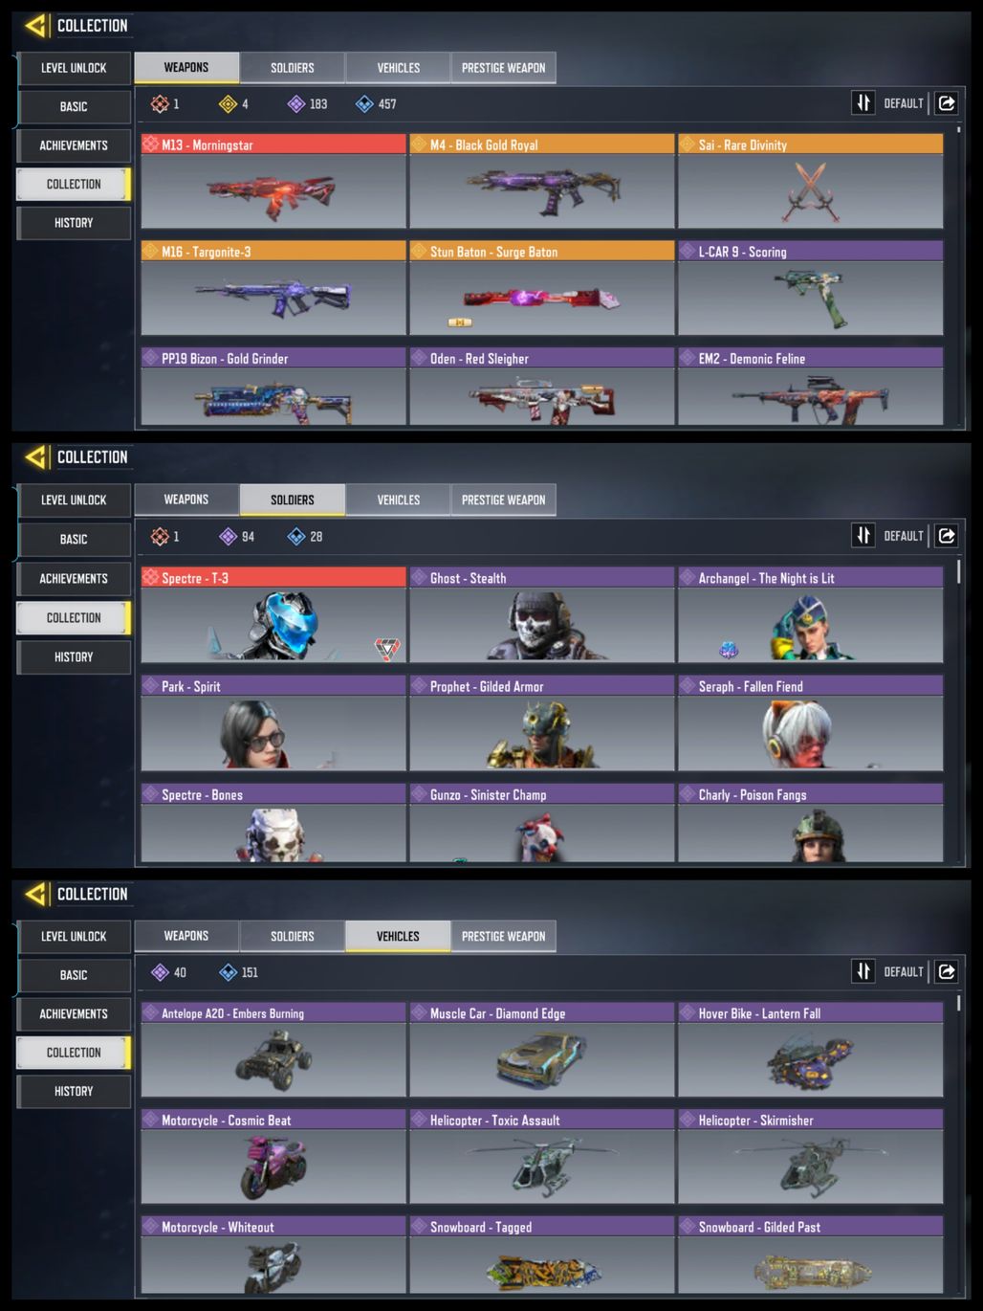Select the purple epic filter icon showing 183
This screenshot has width=983, height=1311.
pos(296,104)
